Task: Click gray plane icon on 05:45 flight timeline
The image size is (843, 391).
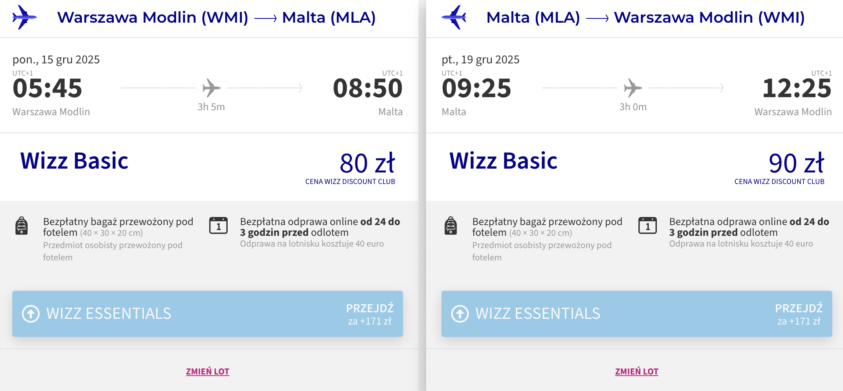Action: click(211, 88)
